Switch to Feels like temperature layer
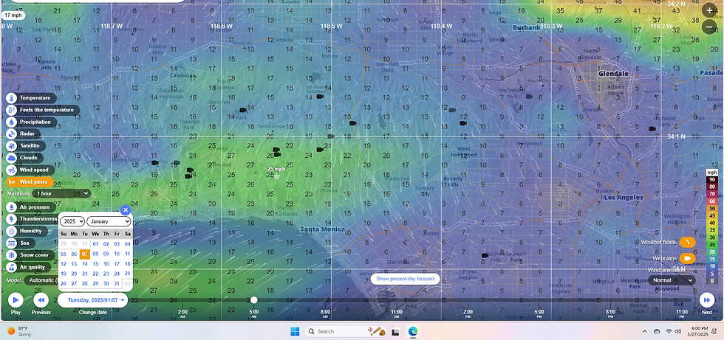This screenshot has height=340, width=724. (43, 110)
